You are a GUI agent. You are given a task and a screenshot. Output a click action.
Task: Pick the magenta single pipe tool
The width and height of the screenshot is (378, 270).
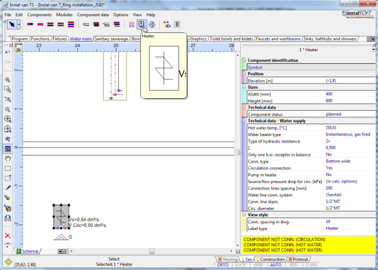coord(40,24)
